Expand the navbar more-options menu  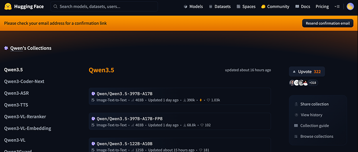(337, 7)
